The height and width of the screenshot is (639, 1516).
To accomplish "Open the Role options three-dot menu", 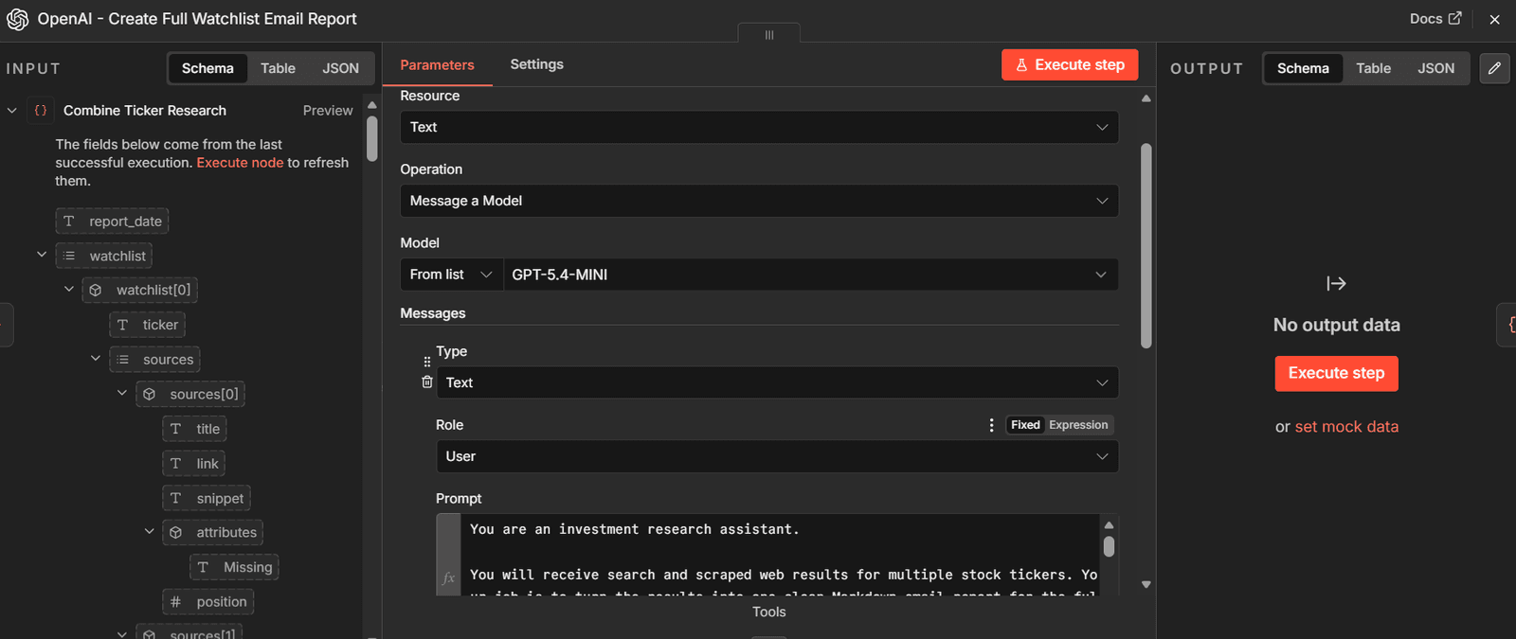I will pyautogui.click(x=991, y=425).
